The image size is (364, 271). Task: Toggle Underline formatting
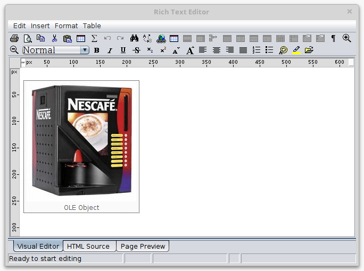(123, 50)
